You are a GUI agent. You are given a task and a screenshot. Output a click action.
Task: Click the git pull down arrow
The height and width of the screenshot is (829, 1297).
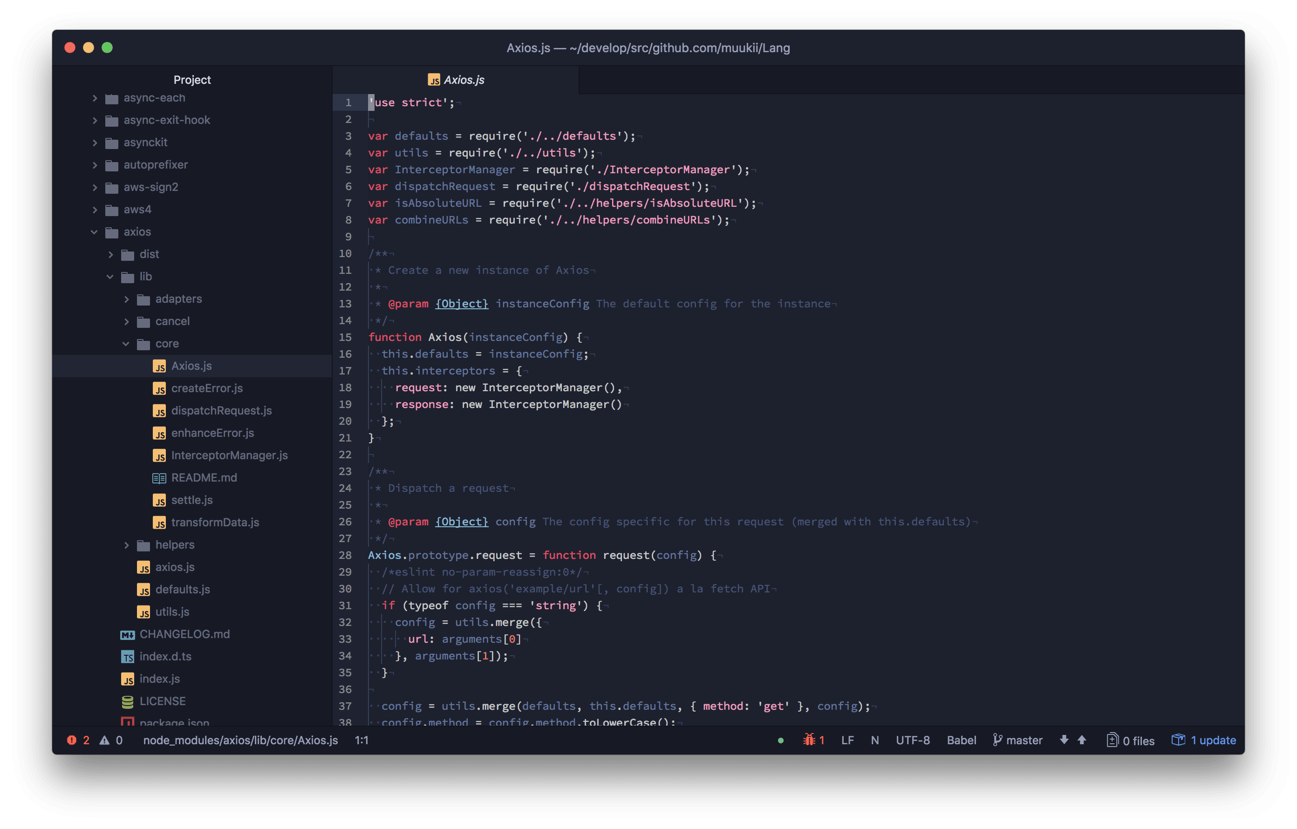pos(1064,740)
